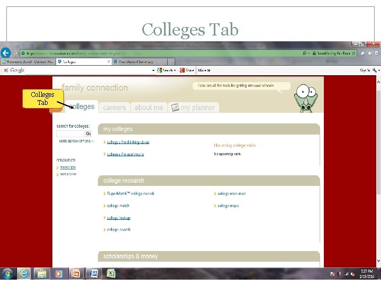
Task: Click the volume icon in system tray
Action: click(353, 274)
